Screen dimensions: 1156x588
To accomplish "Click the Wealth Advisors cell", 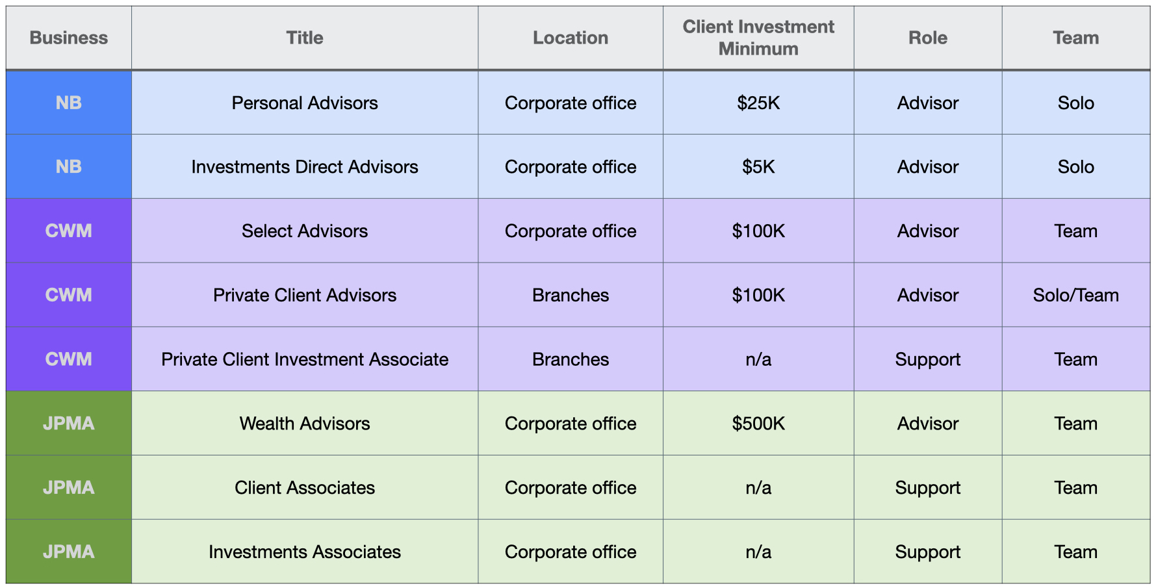I will coord(305,424).
